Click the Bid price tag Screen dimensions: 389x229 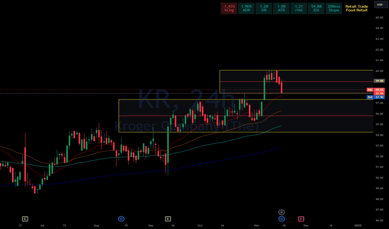coord(370,97)
